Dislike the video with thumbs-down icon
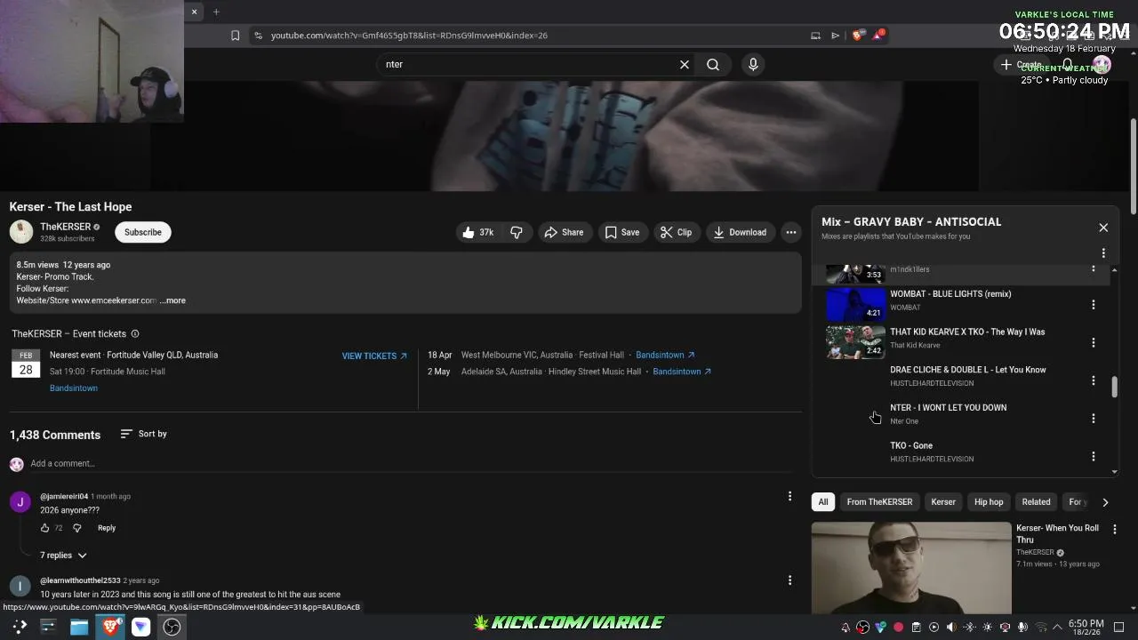 pos(517,232)
